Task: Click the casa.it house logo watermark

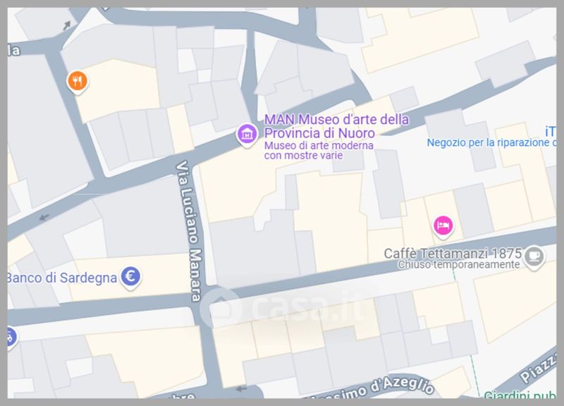Action: point(219,308)
